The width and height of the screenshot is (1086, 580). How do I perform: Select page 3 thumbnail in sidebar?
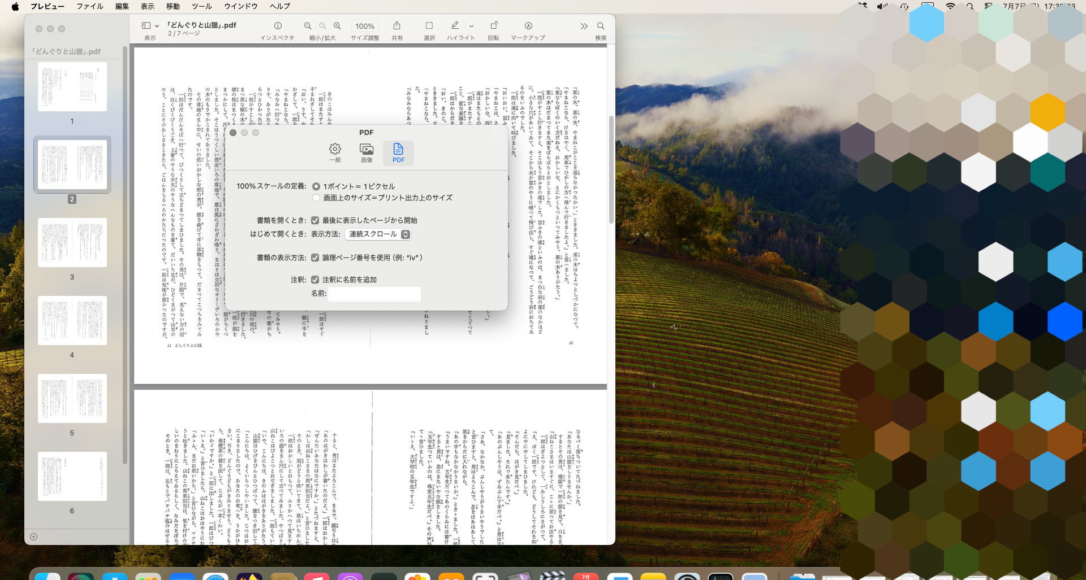(x=72, y=243)
